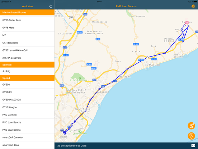The width and height of the screenshot is (198, 149).
Task: Select vehicle smartCAR Carmelo
Action: [x=27, y=137]
